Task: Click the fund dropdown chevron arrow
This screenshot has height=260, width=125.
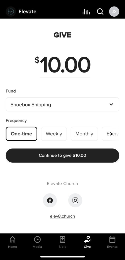Action: pyautogui.click(x=111, y=104)
